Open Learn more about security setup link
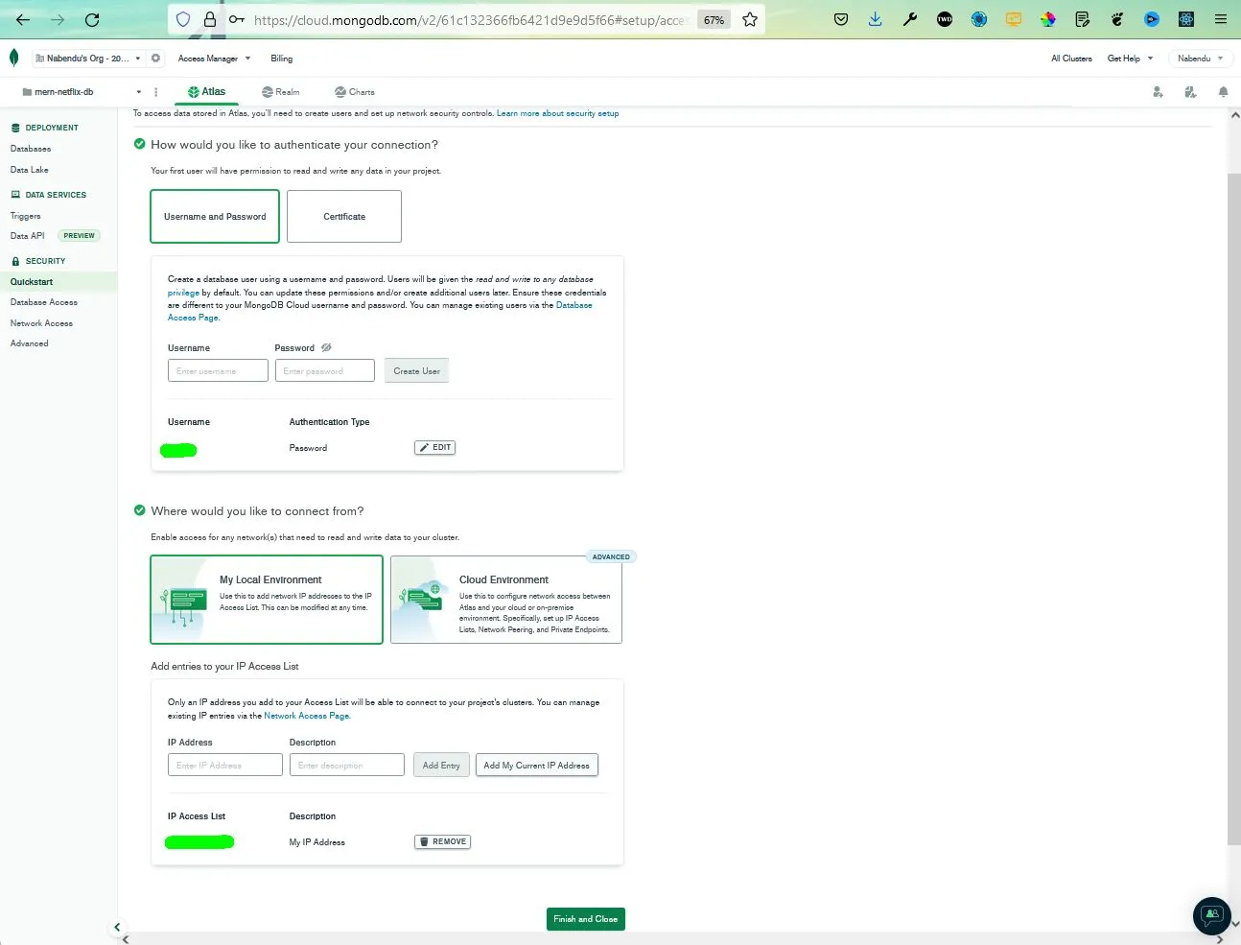The width and height of the screenshot is (1241, 945). click(557, 113)
